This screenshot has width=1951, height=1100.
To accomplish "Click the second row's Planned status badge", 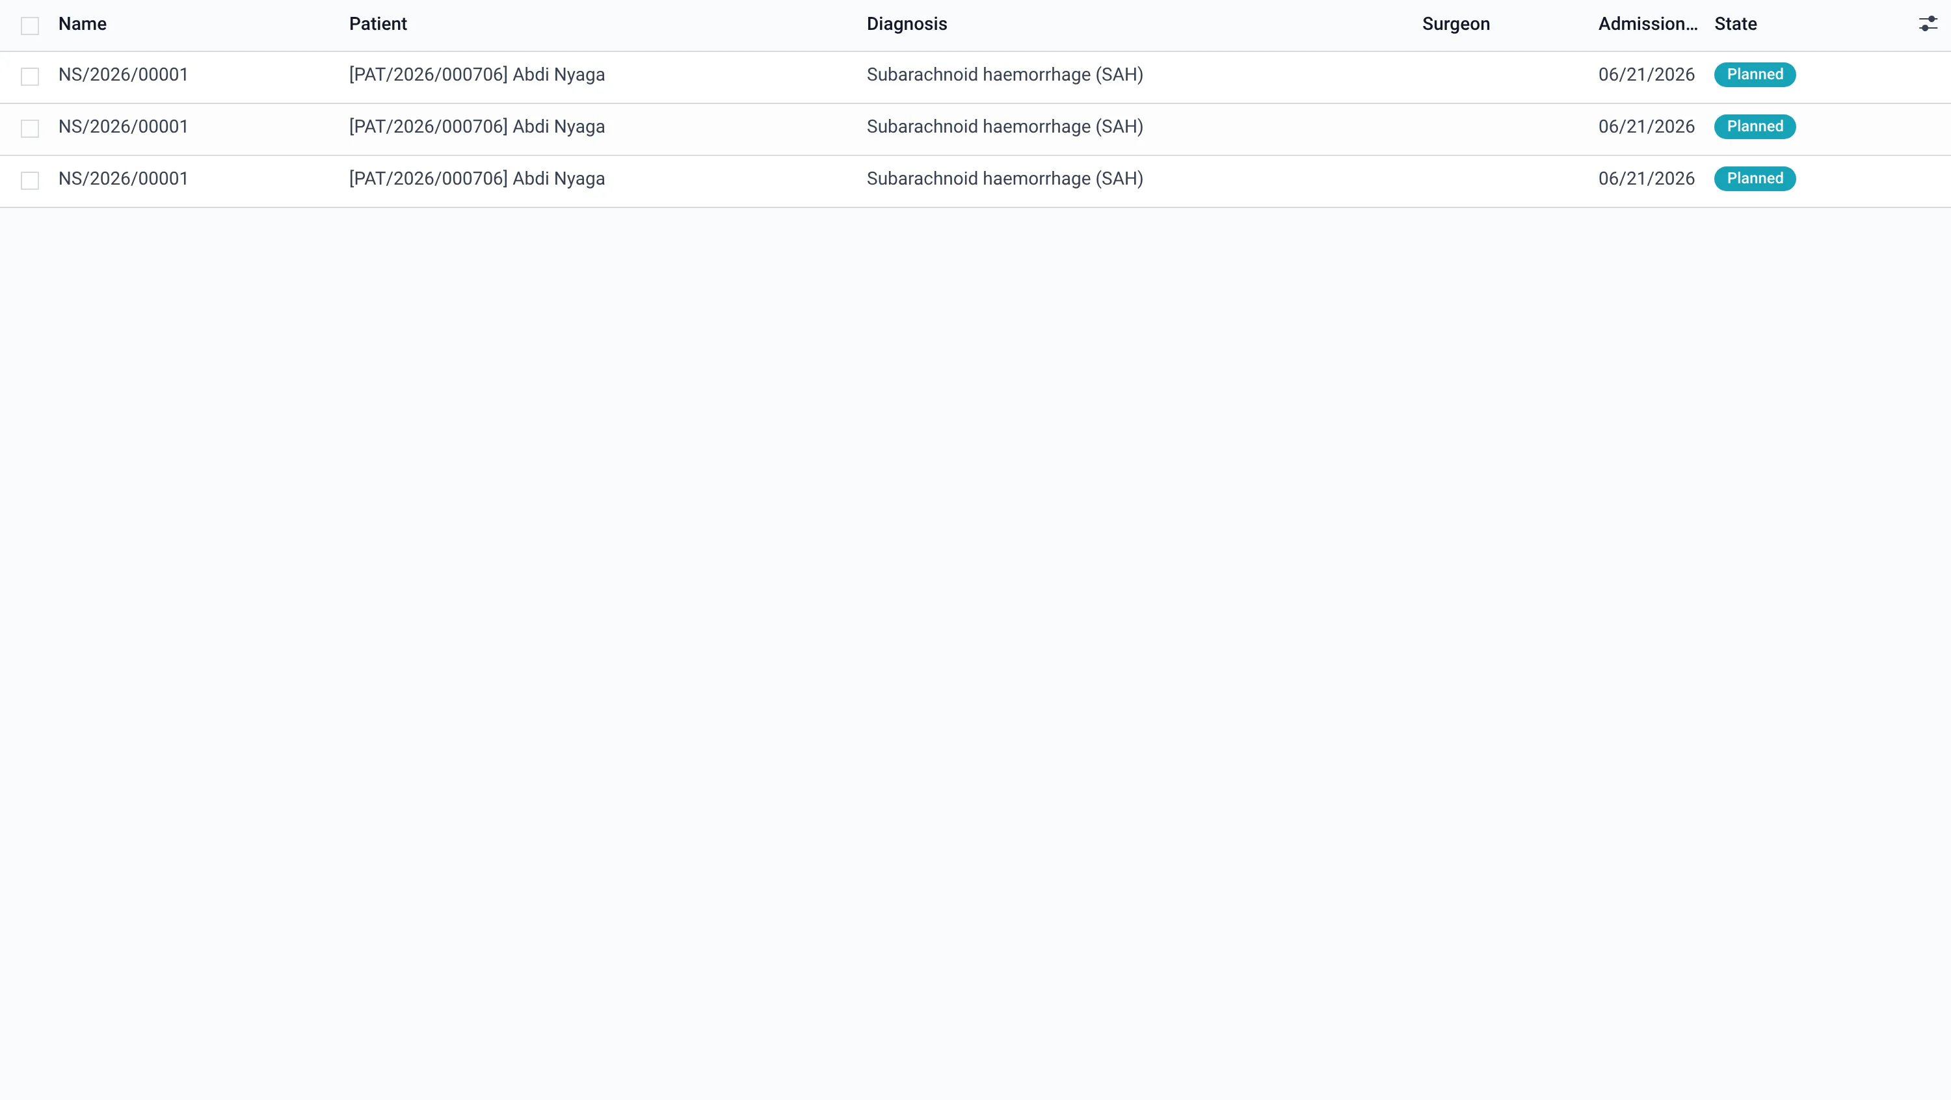I will (x=1755, y=126).
